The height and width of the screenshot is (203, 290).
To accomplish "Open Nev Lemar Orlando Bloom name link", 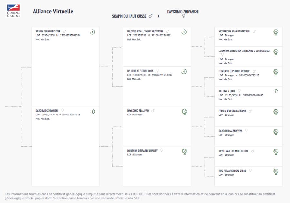I will coord(233,151).
